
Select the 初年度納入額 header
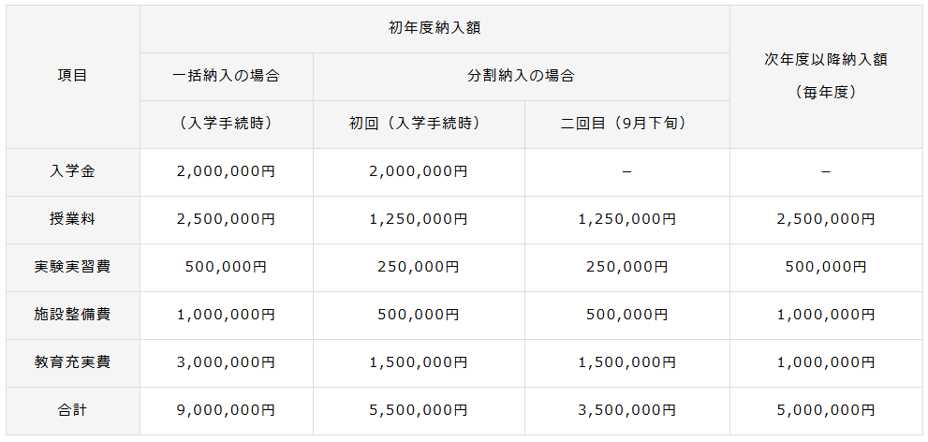tap(435, 28)
